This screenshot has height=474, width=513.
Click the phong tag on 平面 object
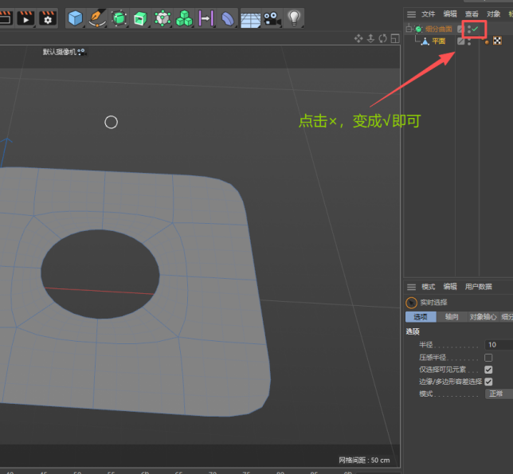(487, 42)
